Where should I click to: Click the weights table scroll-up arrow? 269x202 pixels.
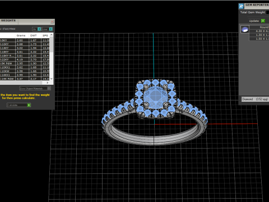52,35
